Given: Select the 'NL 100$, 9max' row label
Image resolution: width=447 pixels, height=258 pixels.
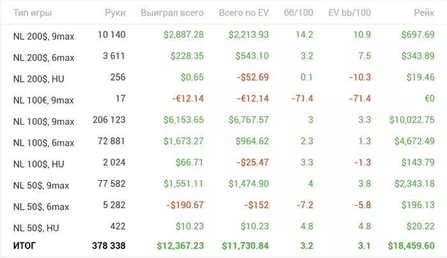Looking at the screenshot, I should coord(43,121).
